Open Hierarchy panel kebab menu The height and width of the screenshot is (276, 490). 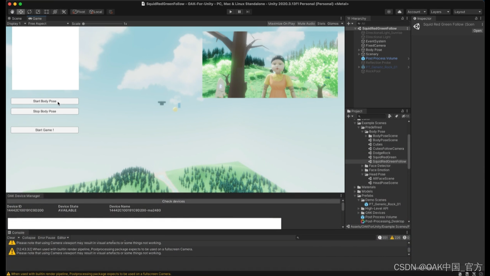click(x=407, y=18)
